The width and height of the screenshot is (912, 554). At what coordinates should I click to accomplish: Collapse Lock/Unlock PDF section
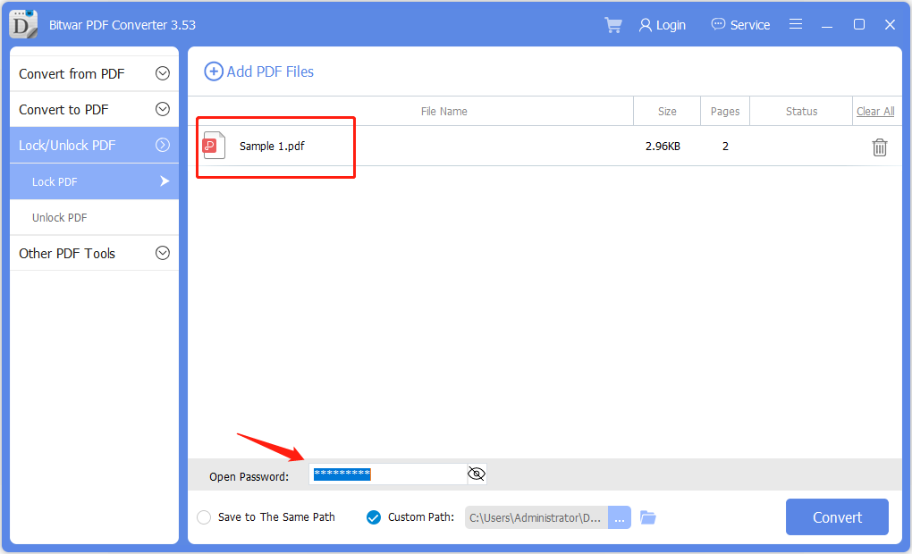pyautogui.click(x=163, y=145)
